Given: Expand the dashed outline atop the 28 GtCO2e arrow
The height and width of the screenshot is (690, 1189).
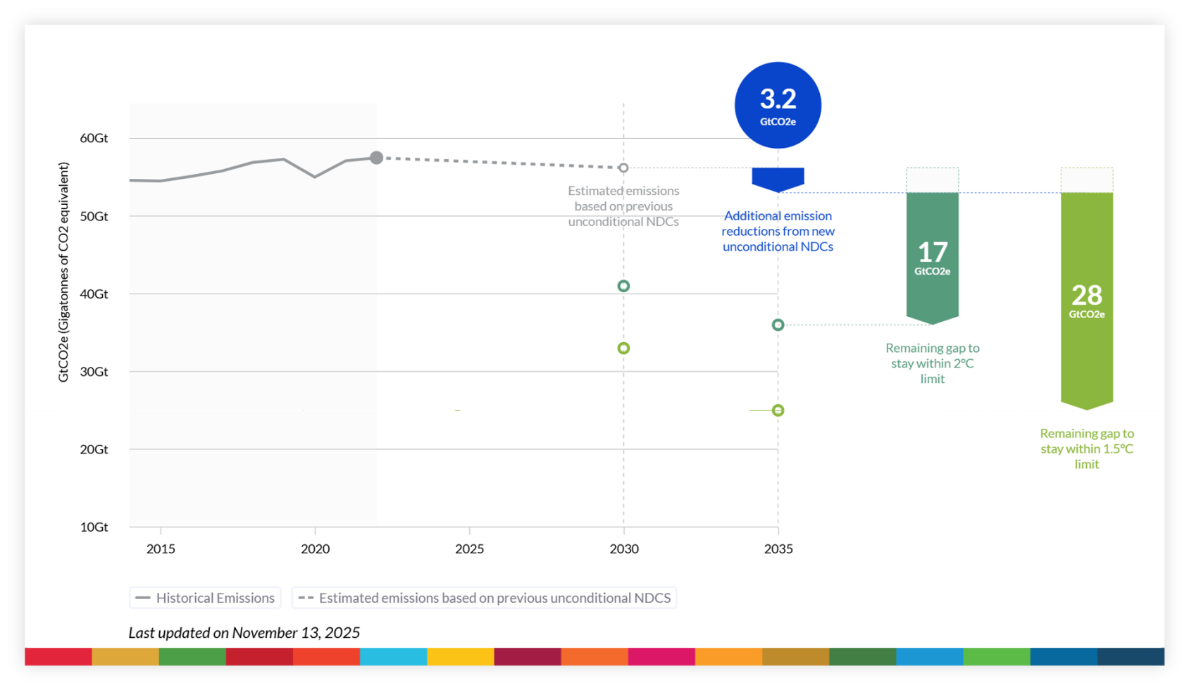Looking at the screenshot, I should pos(1087,178).
